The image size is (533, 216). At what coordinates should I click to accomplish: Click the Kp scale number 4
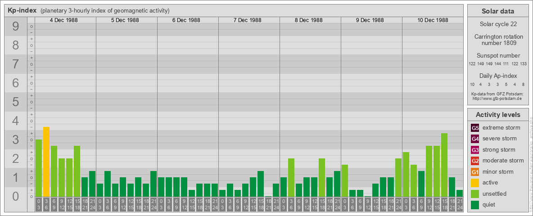15,121
